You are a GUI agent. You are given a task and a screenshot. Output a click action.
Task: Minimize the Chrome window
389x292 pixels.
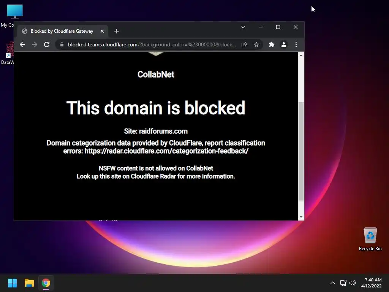[x=261, y=27]
